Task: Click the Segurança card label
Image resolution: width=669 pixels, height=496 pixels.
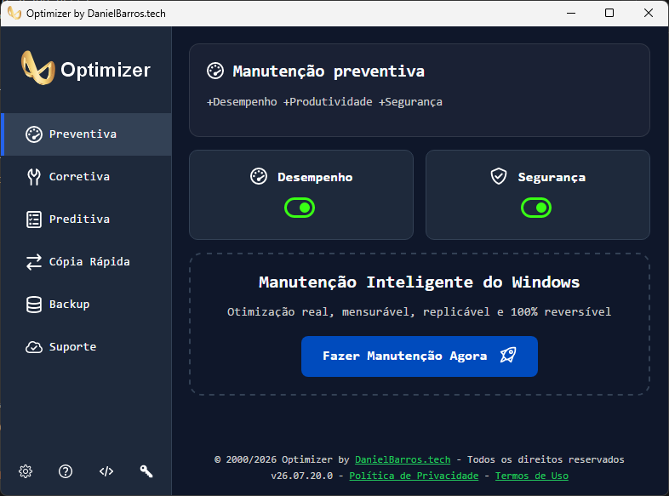Action: (552, 178)
